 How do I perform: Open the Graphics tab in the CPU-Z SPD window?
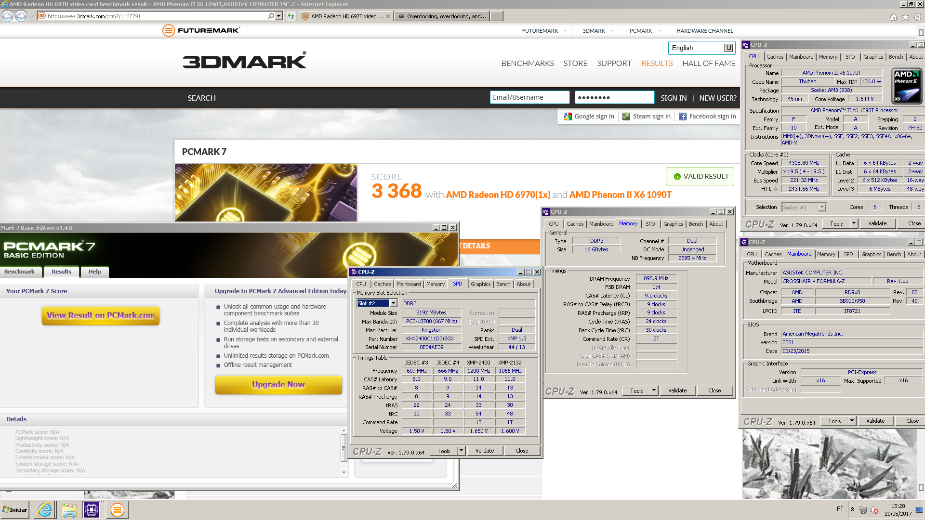tap(480, 284)
